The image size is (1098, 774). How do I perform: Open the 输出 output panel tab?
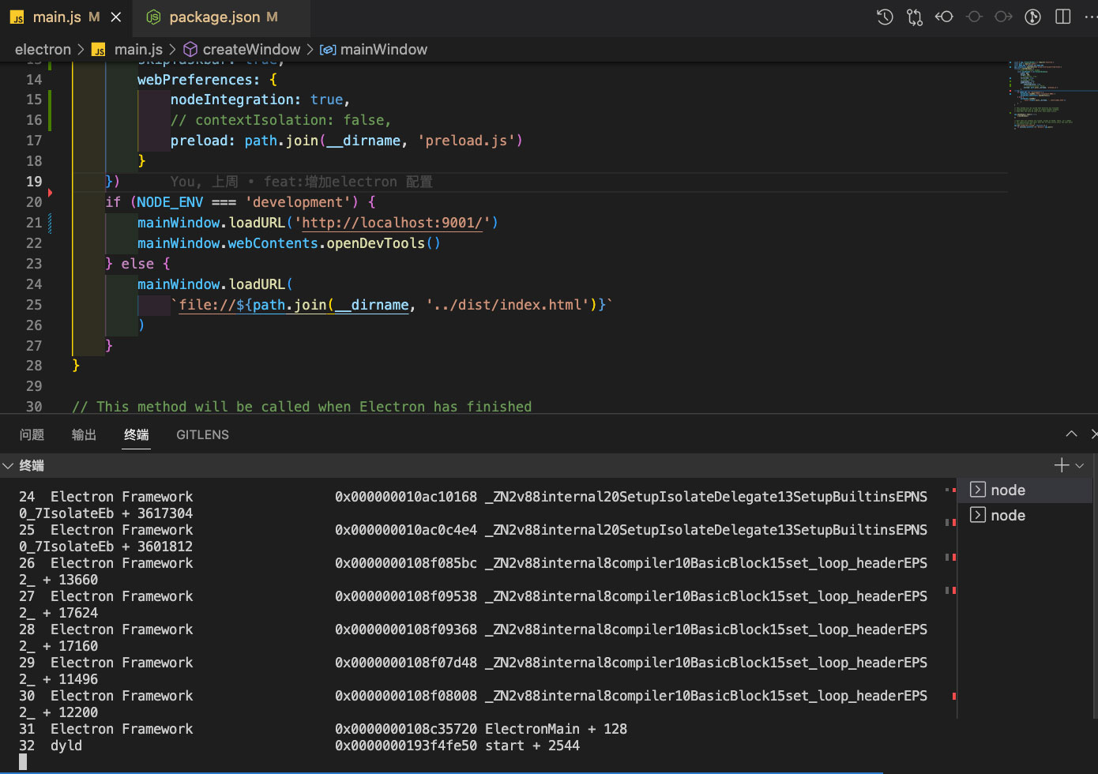[84, 434]
